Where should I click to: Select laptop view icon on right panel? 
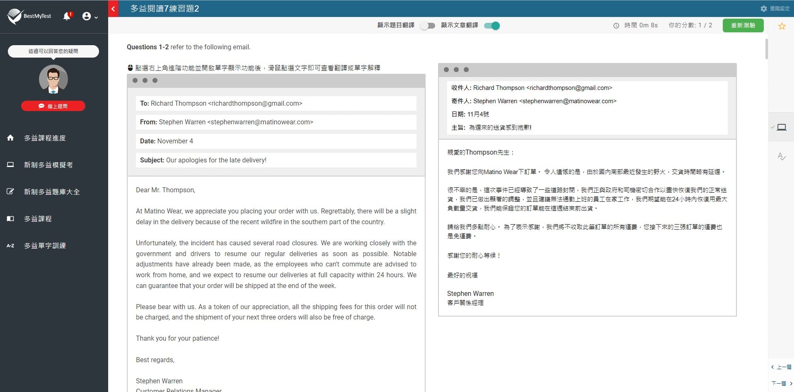coord(782,127)
